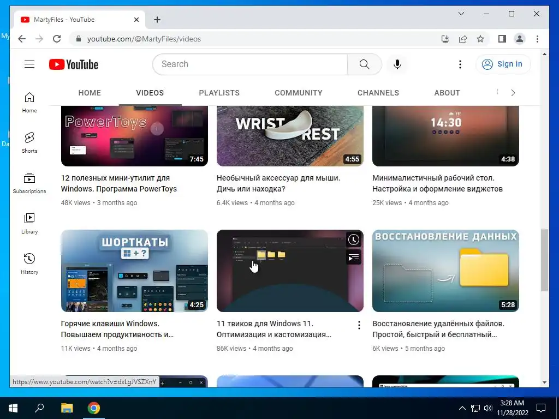This screenshot has width=559, height=419.
Task: Open Library in left sidebar
Action: pyautogui.click(x=29, y=223)
